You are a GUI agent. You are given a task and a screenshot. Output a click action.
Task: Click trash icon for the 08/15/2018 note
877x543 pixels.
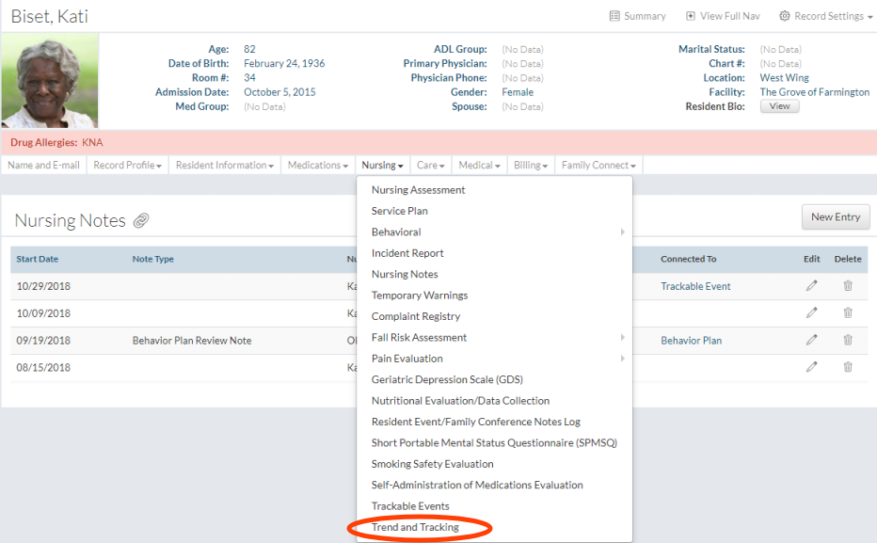tap(848, 367)
